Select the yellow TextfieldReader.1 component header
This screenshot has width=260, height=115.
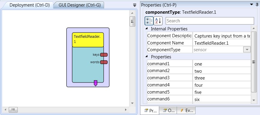pyautogui.click(x=88, y=40)
